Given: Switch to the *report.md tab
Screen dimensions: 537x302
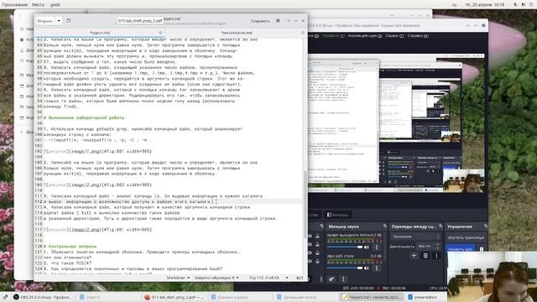Looking at the screenshot, I should click(x=99, y=33).
